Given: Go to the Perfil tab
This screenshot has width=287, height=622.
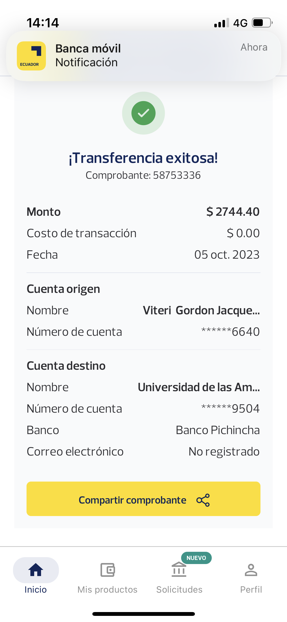Looking at the screenshot, I should tap(251, 589).
